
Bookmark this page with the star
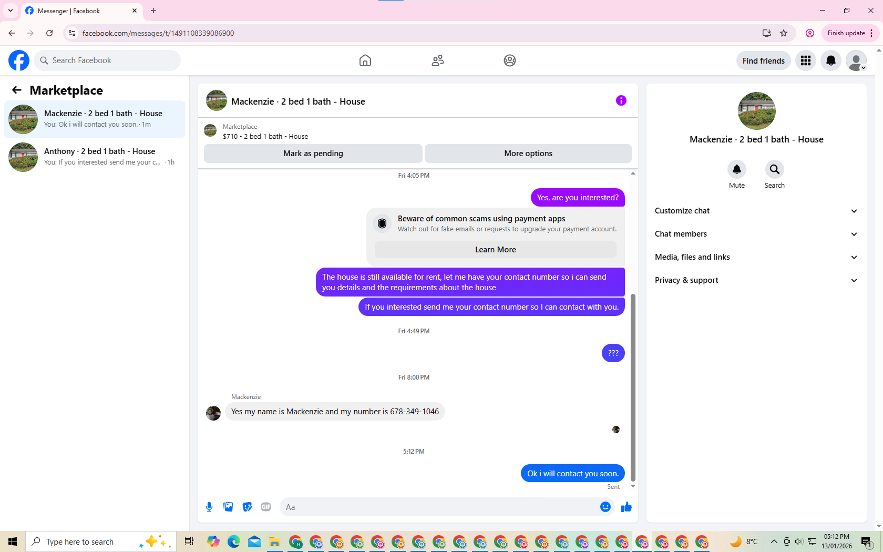click(784, 33)
